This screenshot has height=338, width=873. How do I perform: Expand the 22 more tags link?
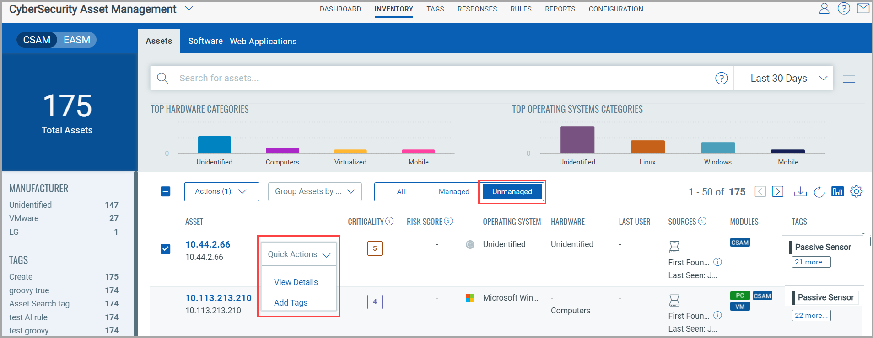811,316
